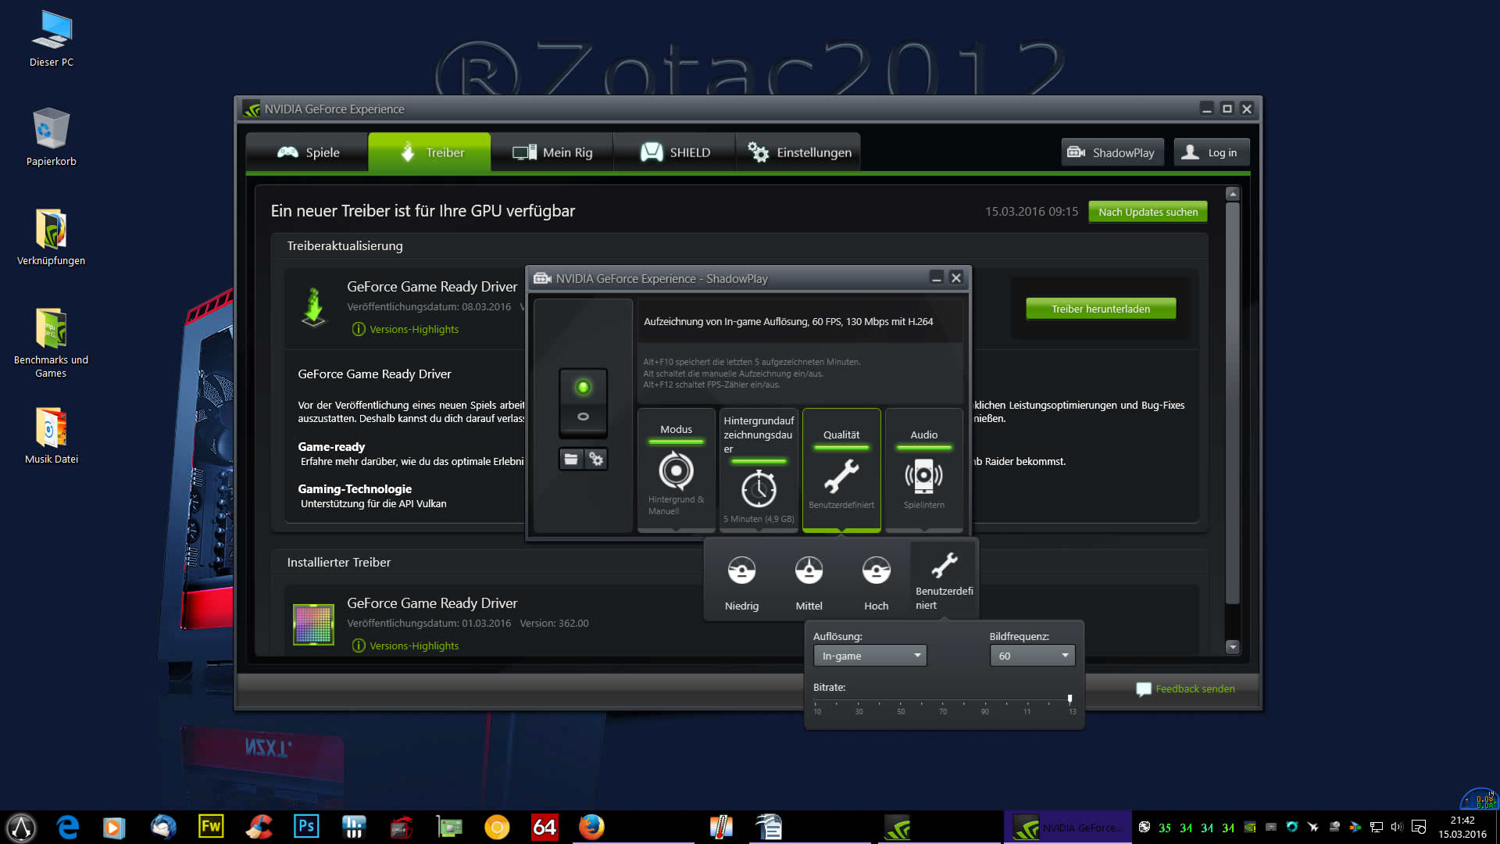
Task: Click the installed driver chip icon
Action: (313, 624)
